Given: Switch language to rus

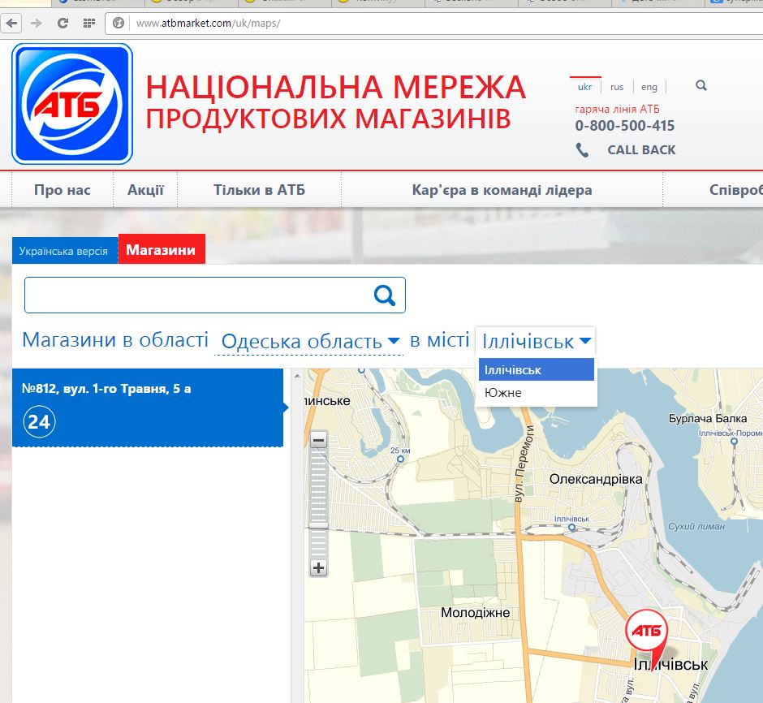Looking at the screenshot, I should point(617,87).
